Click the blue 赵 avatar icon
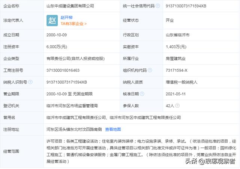 (52, 20)
